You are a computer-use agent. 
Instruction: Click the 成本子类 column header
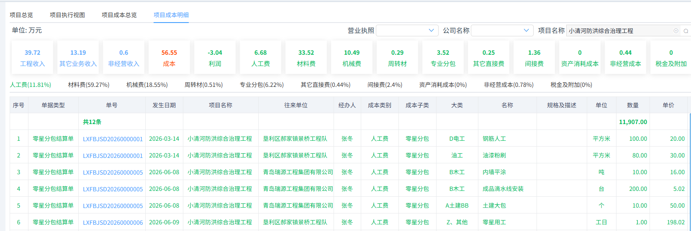[417, 105]
